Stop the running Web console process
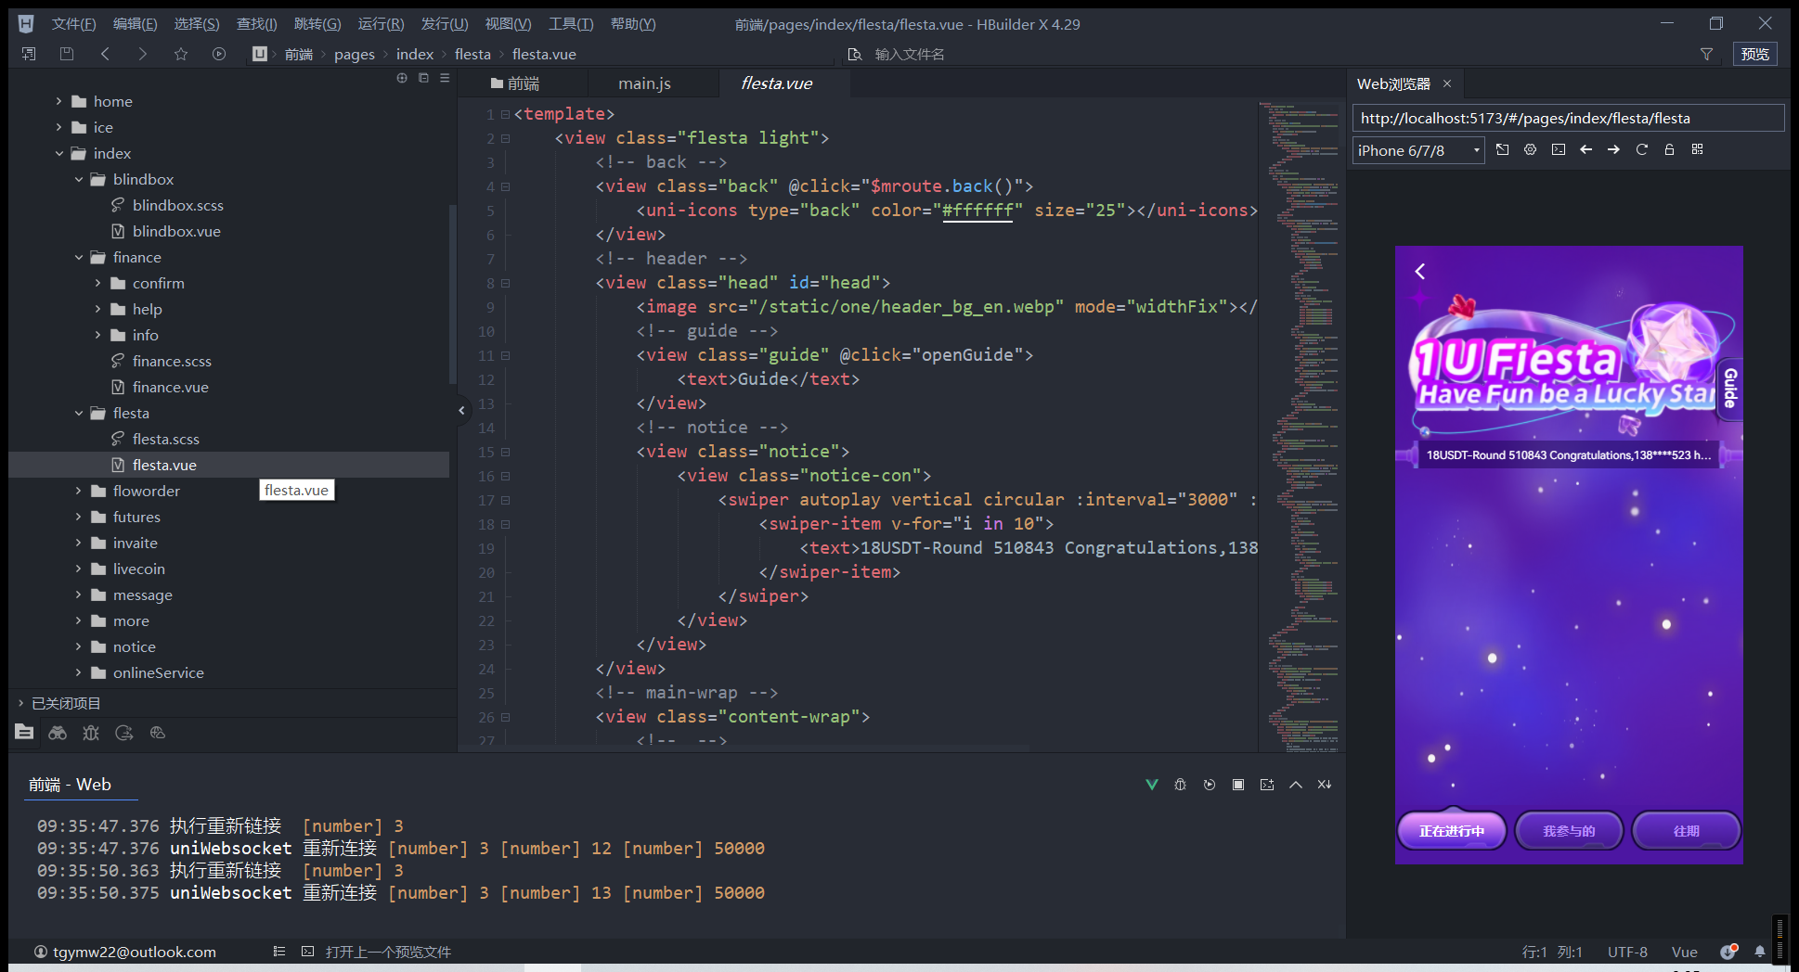This screenshot has width=1799, height=972. [x=1237, y=785]
